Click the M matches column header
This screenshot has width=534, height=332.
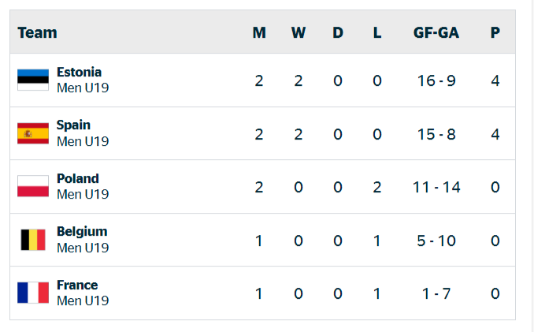[x=259, y=32]
